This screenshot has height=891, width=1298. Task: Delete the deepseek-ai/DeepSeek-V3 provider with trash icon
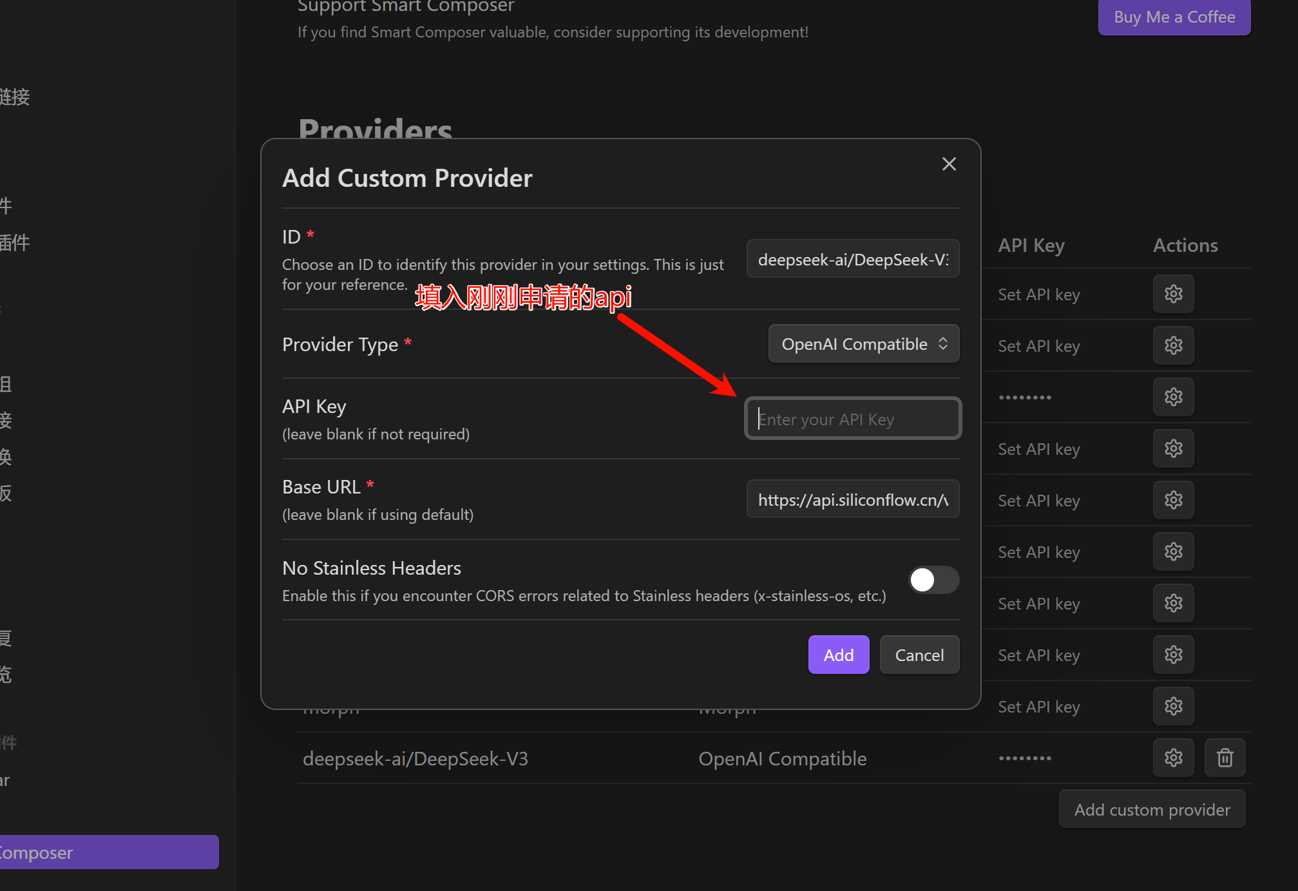[1225, 758]
